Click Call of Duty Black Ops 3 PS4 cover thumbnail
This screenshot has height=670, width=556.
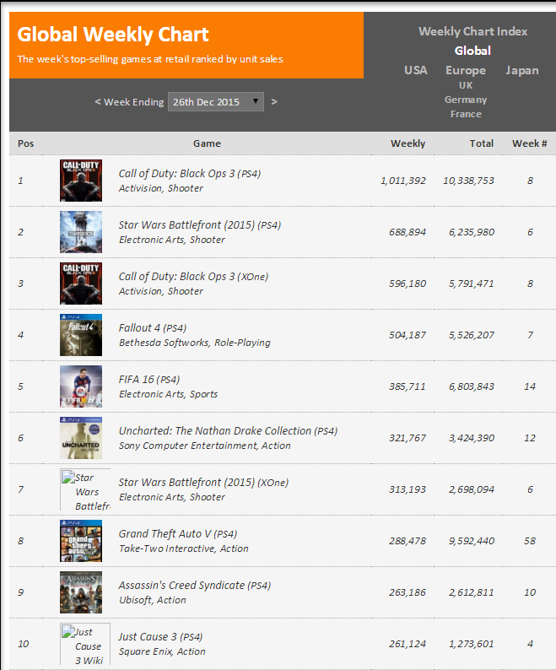pyautogui.click(x=81, y=181)
